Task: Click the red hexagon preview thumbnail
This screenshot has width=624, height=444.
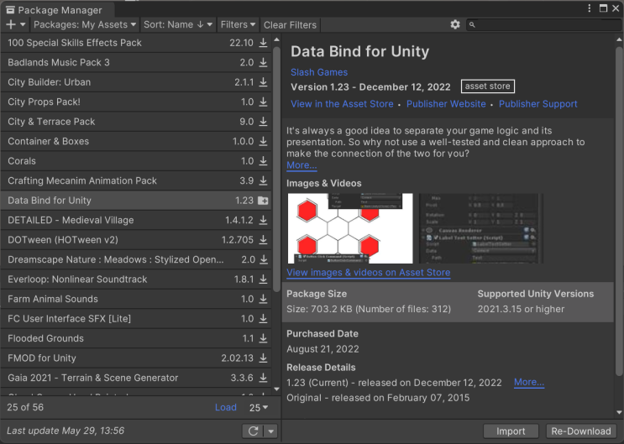Action: tap(350, 227)
